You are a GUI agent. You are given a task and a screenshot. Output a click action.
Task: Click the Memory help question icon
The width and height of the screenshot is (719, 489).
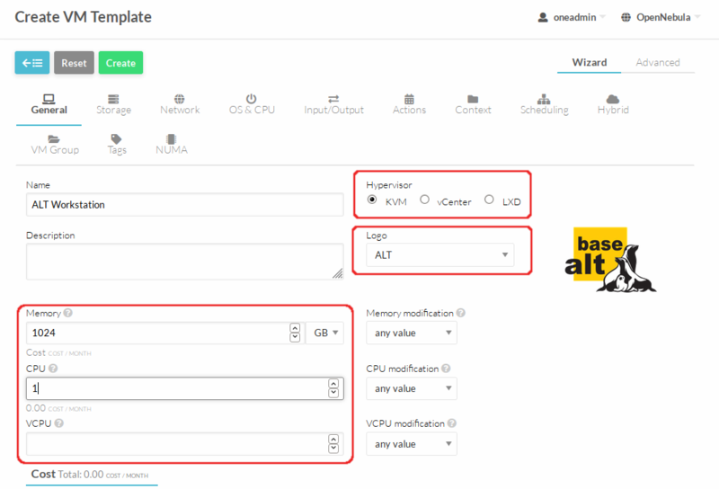click(68, 313)
